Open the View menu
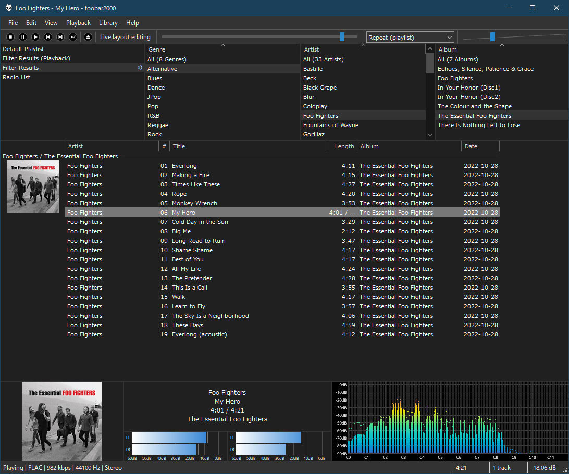Screen dimensions: 569x474 click(51, 23)
